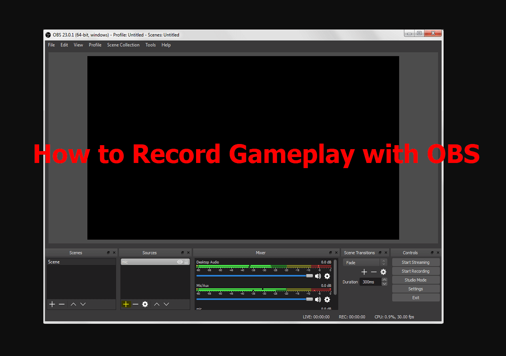The width and height of the screenshot is (506, 356).
Task: Click 'LIVE: 00:00:00' in status bar
Action: coord(316,317)
